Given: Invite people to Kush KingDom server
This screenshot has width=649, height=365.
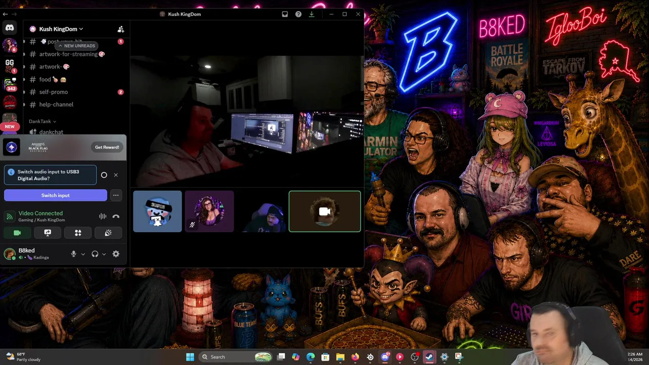Looking at the screenshot, I should (121, 29).
